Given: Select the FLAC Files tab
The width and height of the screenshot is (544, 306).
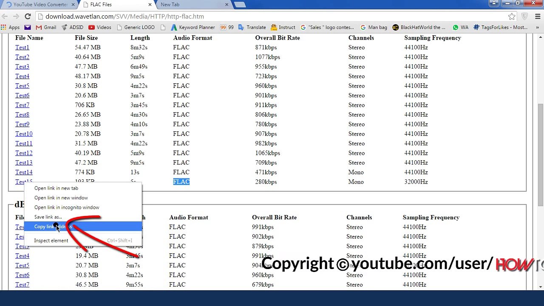Looking at the screenshot, I should [116, 5].
